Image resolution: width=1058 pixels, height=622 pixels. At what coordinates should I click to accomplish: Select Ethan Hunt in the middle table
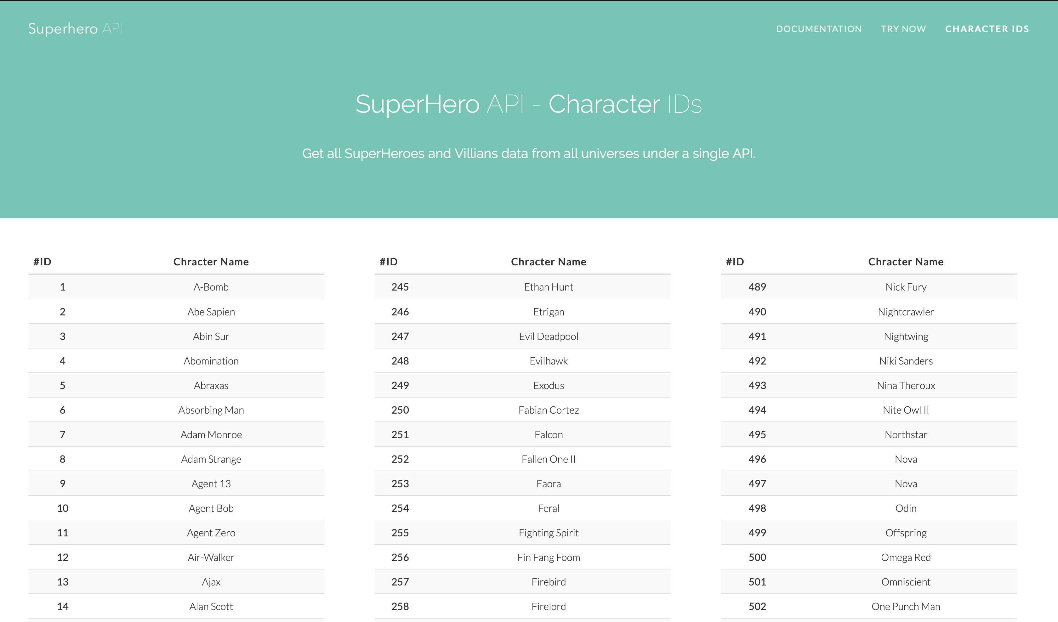point(548,287)
